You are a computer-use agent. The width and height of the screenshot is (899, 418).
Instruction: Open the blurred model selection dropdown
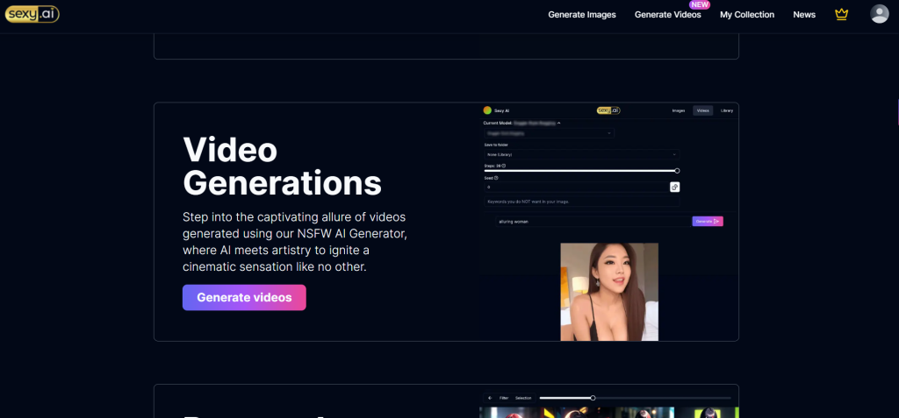click(549, 133)
